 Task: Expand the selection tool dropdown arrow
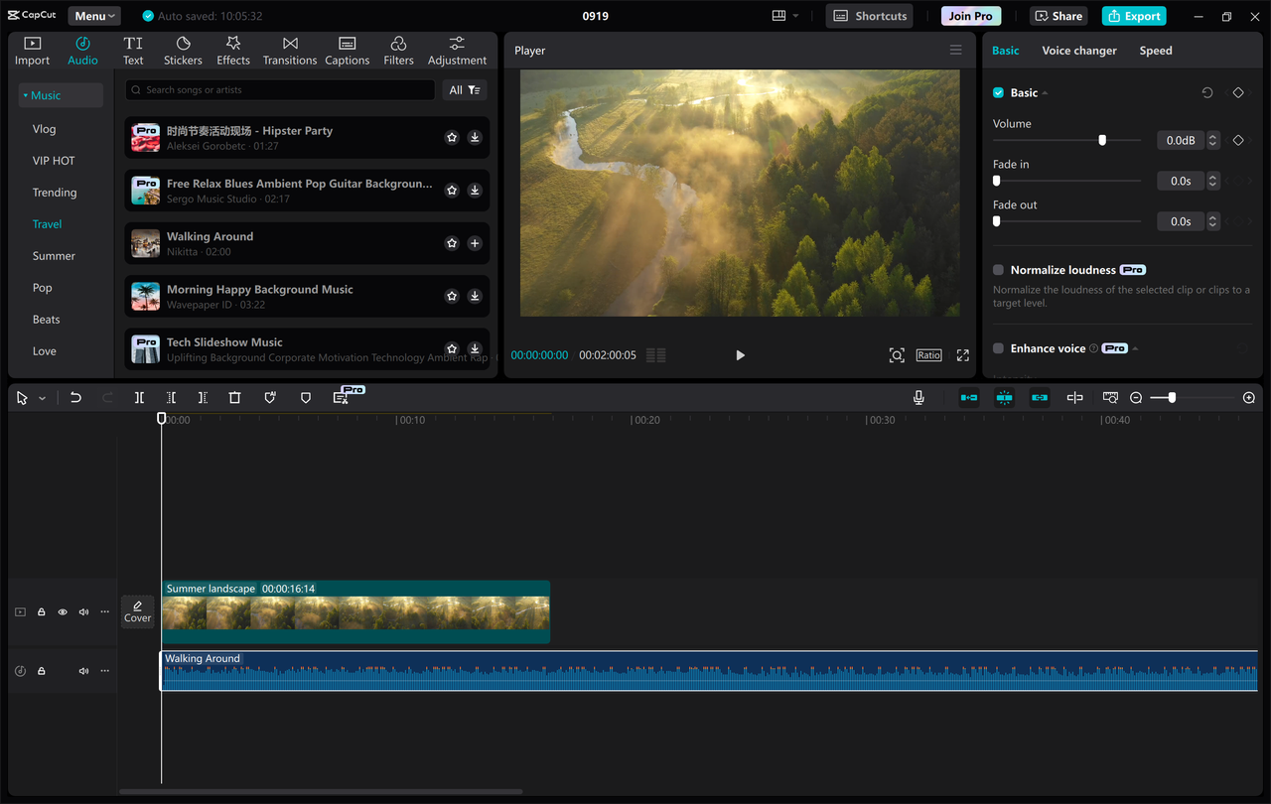coord(42,398)
